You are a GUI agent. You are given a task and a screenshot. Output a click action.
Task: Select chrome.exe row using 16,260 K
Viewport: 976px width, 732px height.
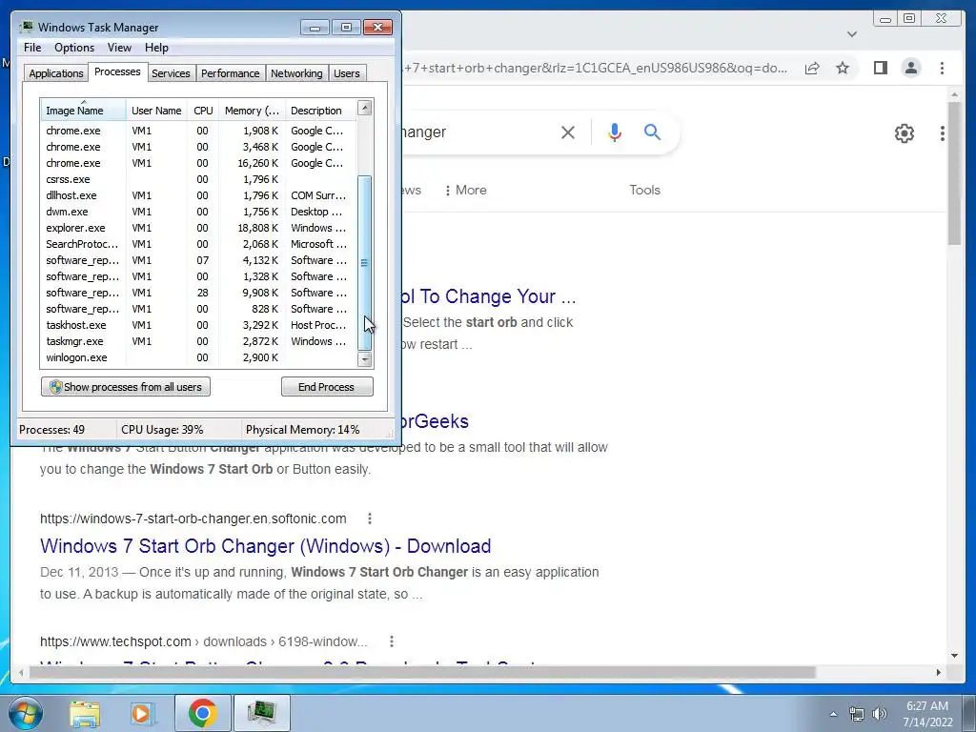point(198,163)
